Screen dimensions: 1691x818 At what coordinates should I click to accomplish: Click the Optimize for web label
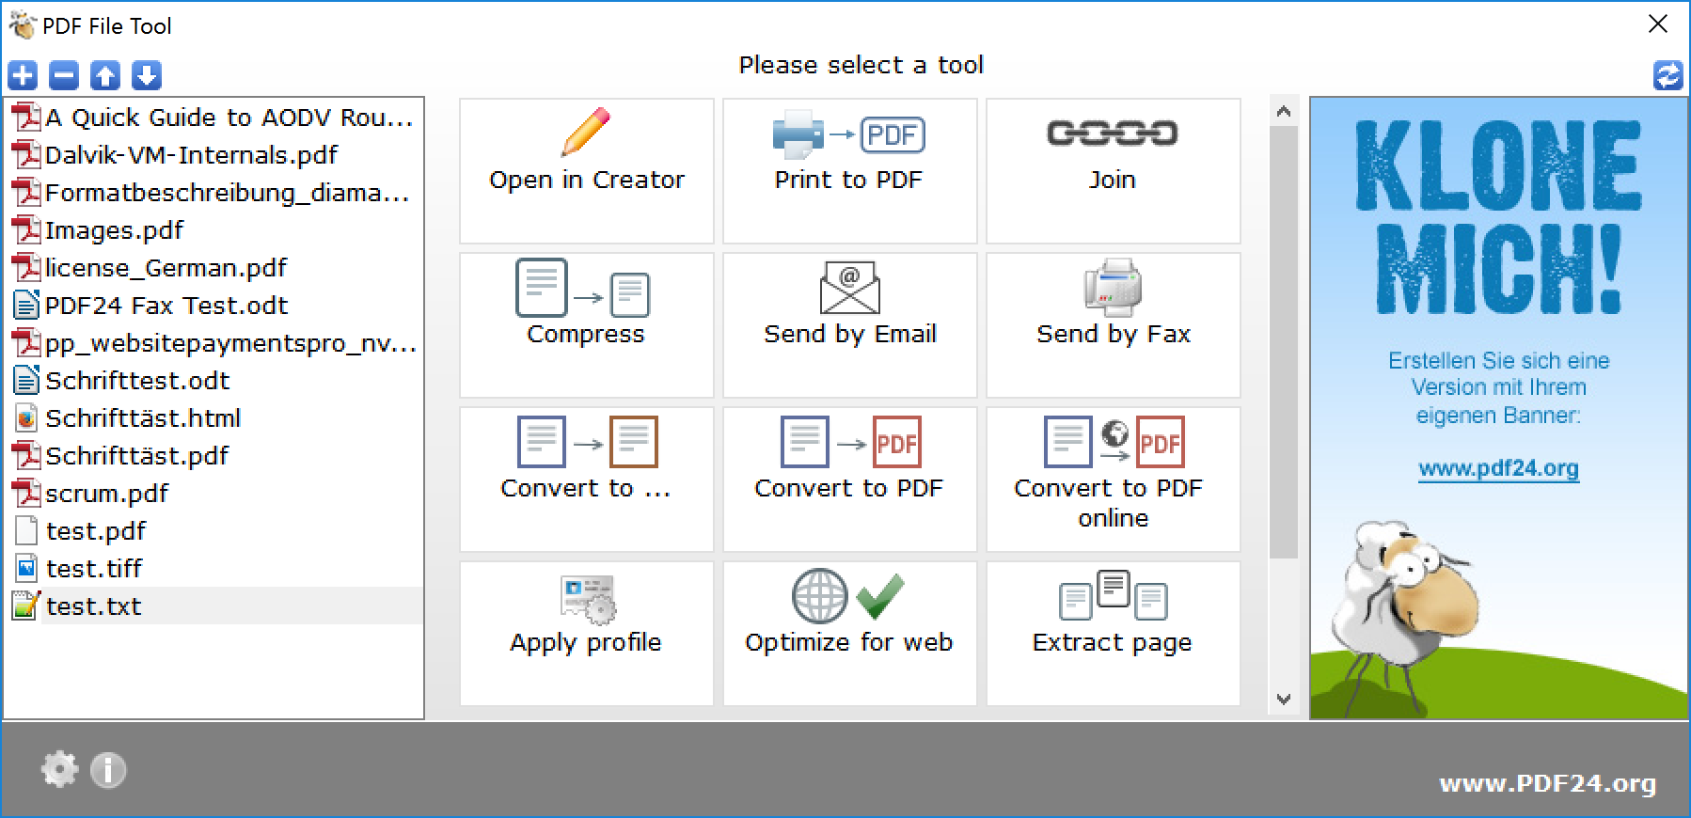[849, 642]
